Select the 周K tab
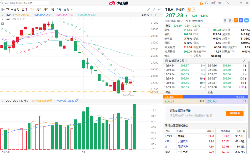Viewport: 250px width, 154px height. click(39, 10)
